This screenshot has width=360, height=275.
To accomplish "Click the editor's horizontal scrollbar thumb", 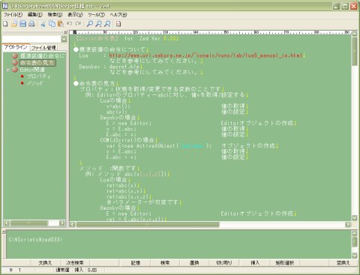I will (x=148, y=224).
